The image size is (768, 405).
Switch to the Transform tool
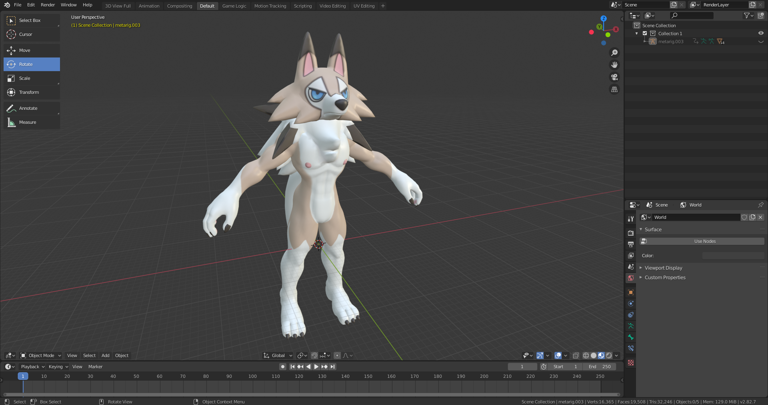(x=32, y=92)
